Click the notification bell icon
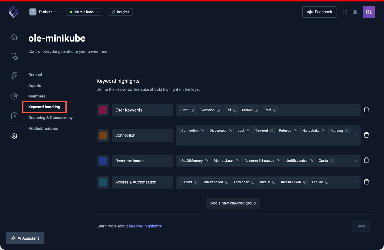384x250 pixels. (355, 12)
